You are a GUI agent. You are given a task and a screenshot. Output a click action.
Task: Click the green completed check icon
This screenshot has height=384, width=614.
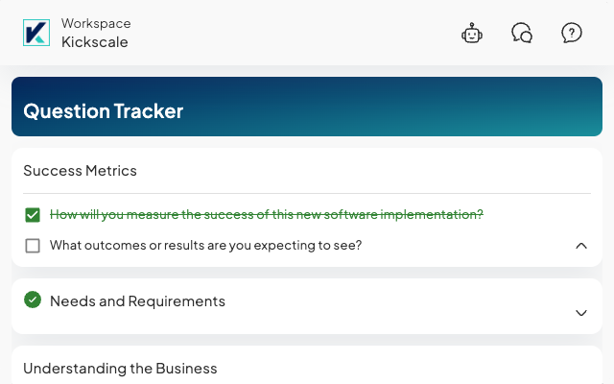click(33, 300)
